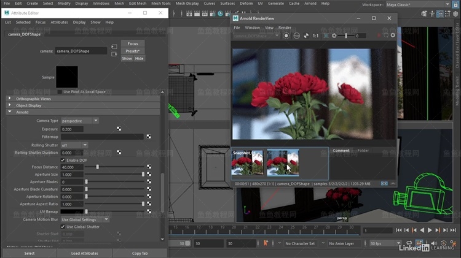The width and height of the screenshot is (461, 258).
Task: Open the Workspace Maya Classic dropdown
Action: coord(418,5)
